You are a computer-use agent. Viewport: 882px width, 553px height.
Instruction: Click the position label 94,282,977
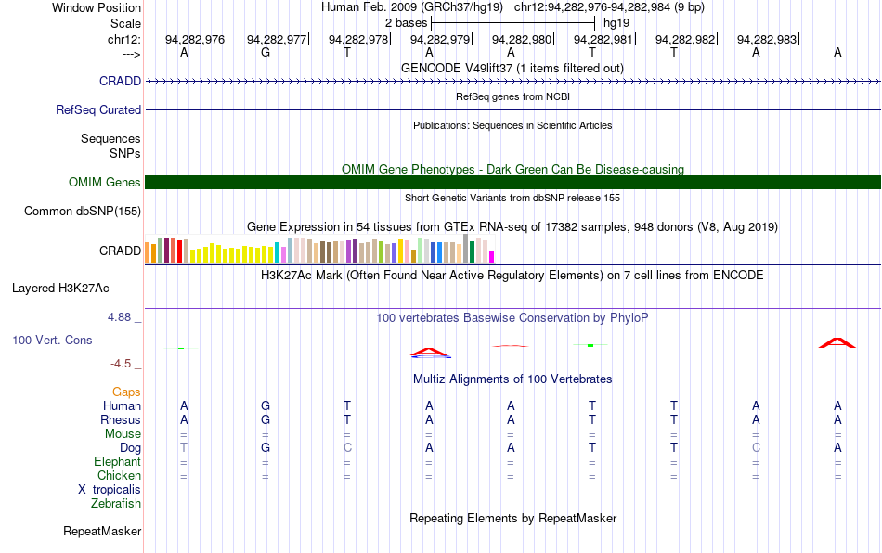(x=276, y=39)
